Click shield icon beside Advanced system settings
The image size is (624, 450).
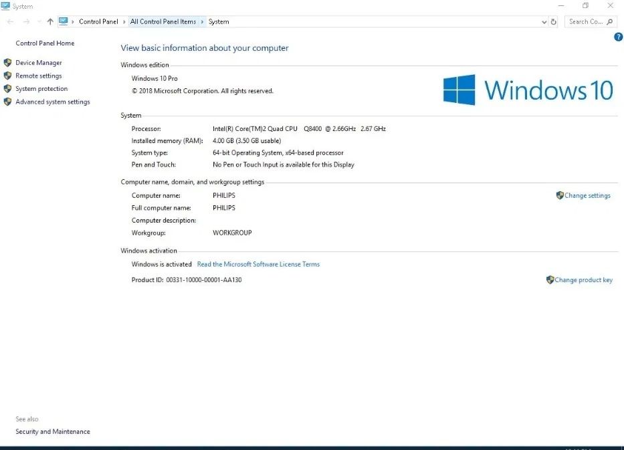click(x=7, y=102)
